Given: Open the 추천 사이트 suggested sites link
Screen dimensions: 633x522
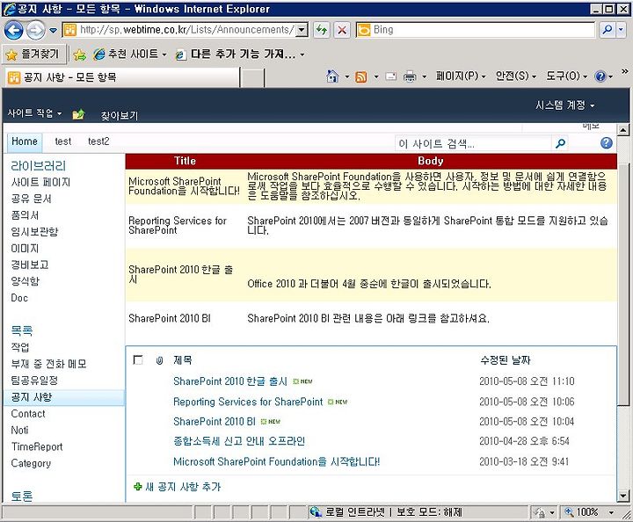Looking at the screenshot, I should click(129, 54).
